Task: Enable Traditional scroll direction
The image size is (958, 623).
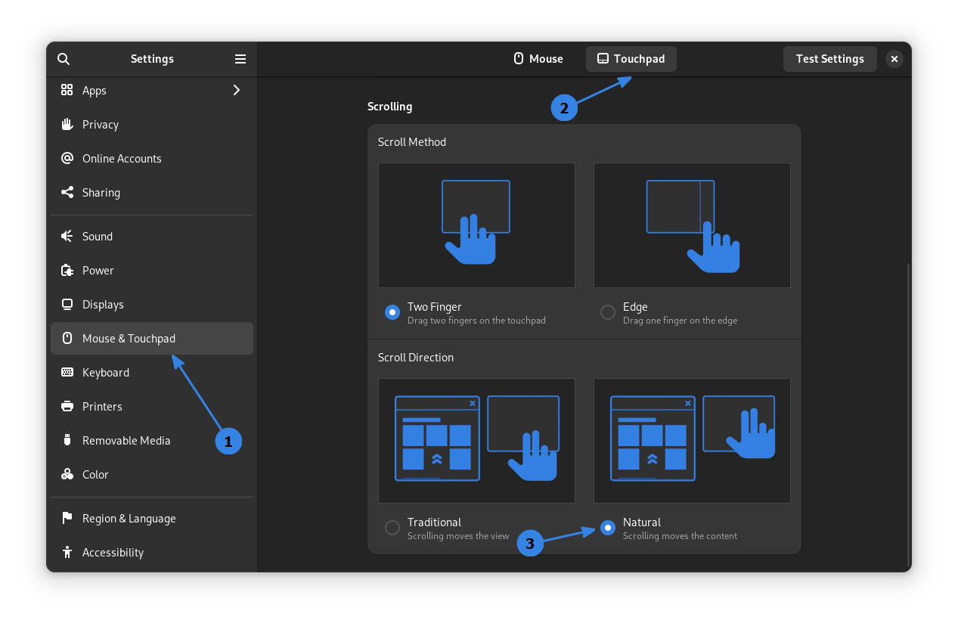Action: coord(392,527)
